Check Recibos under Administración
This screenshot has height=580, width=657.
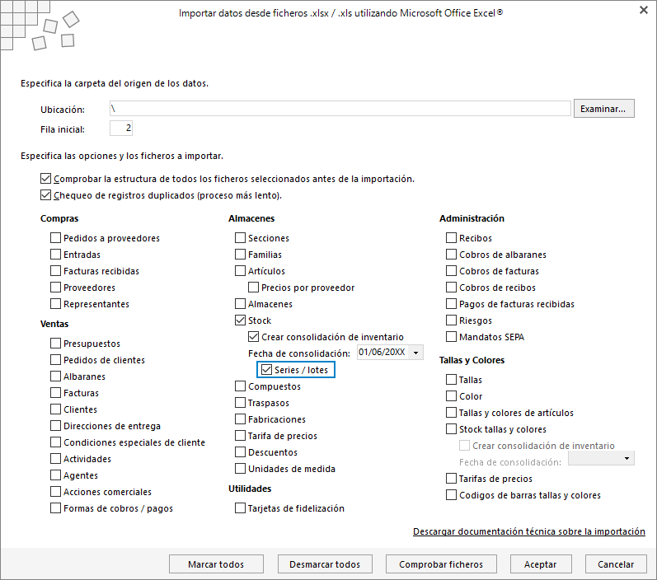pos(451,238)
